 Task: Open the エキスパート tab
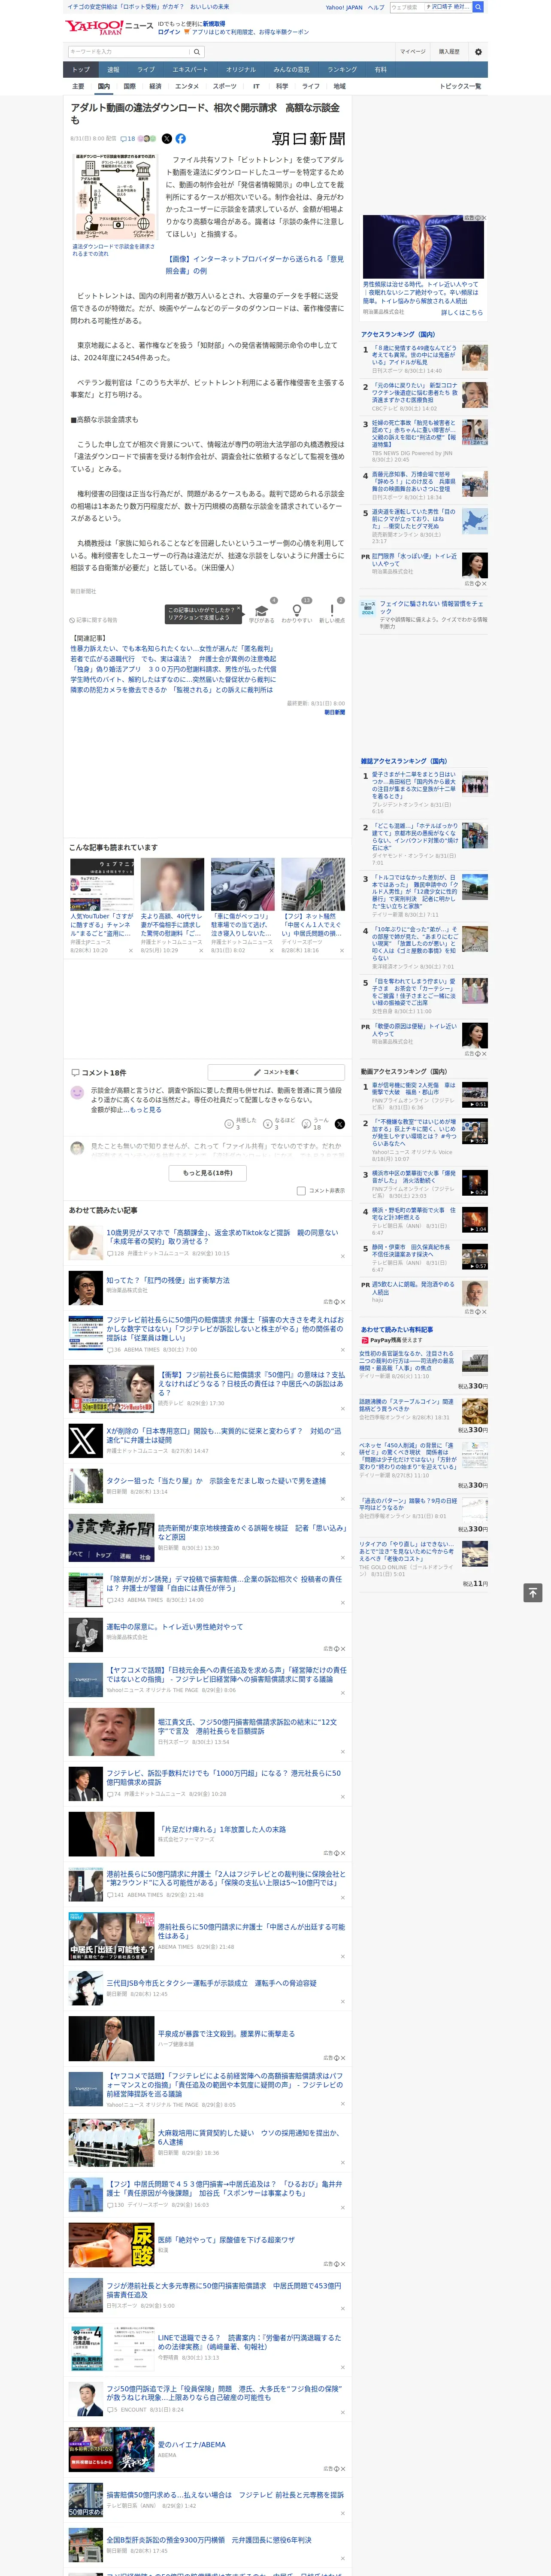tap(190, 70)
